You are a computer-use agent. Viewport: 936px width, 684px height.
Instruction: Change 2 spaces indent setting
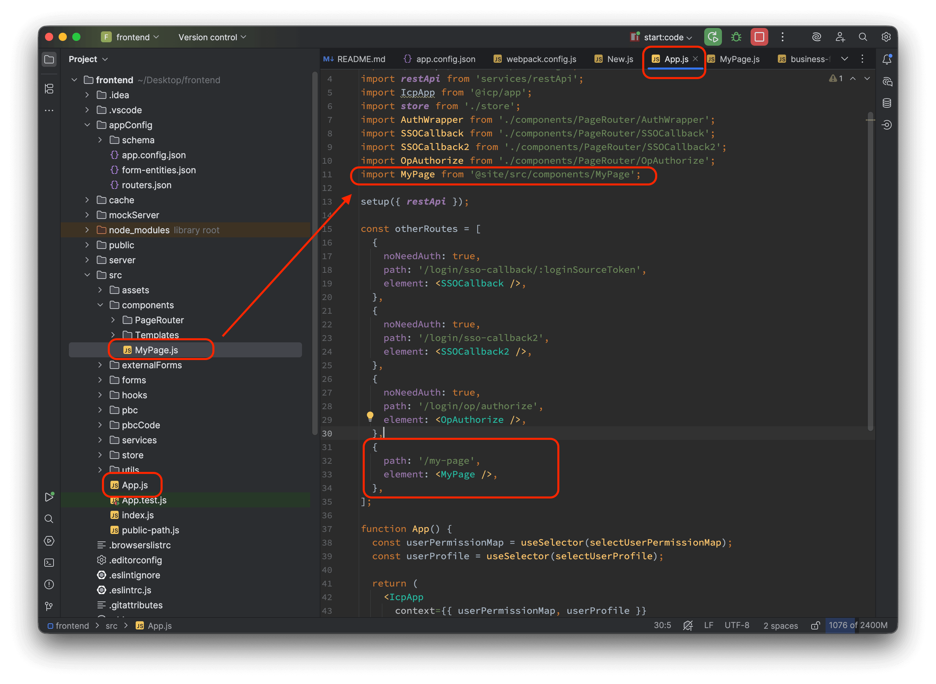pos(781,626)
